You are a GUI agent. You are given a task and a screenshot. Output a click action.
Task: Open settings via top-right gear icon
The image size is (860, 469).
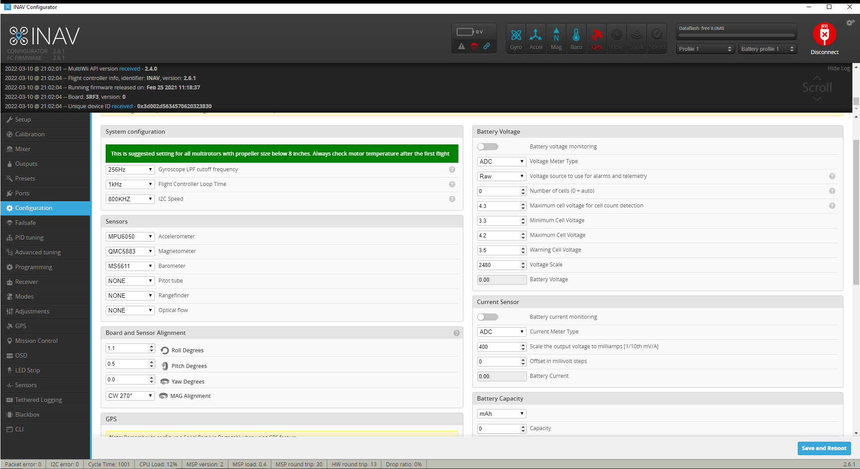coord(850,23)
